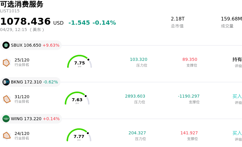Click the WING industry rank hexagon icon
This screenshot has height=147, width=242.
point(6,136)
